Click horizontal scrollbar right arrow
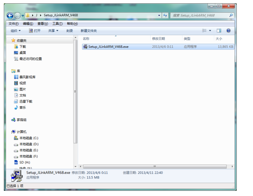 [232, 167]
